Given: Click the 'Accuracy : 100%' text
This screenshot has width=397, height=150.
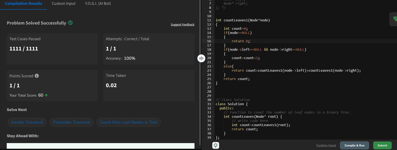Looking at the screenshot, I should click(x=120, y=58).
